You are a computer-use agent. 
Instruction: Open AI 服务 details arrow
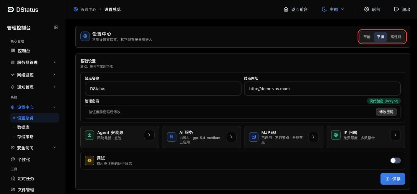(x=231, y=137)
